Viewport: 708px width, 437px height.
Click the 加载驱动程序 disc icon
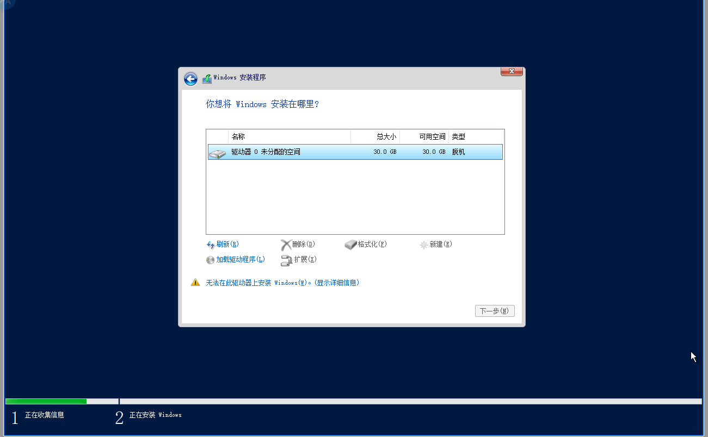click(x=211, y=260)
